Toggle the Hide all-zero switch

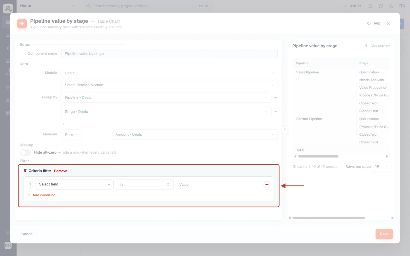click(x=25, y=152)
